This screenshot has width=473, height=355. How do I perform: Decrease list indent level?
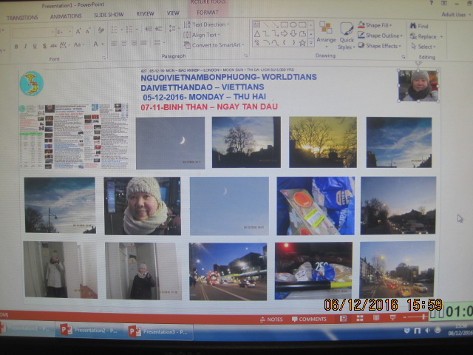(x=149, y=29)
